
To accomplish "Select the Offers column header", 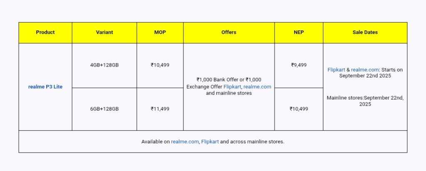I will 229,32.
